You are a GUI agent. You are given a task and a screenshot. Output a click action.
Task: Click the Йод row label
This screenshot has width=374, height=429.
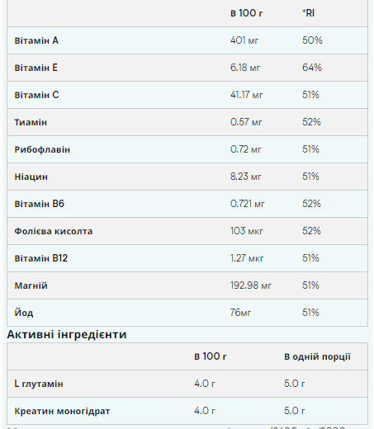tap(24, 313)
